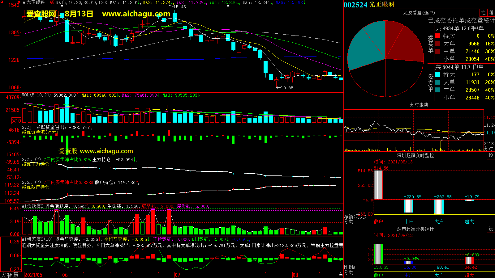The image size is (495, 278).
Task: Click the 分时 label beside intraday chart
Action: (489, 149)
